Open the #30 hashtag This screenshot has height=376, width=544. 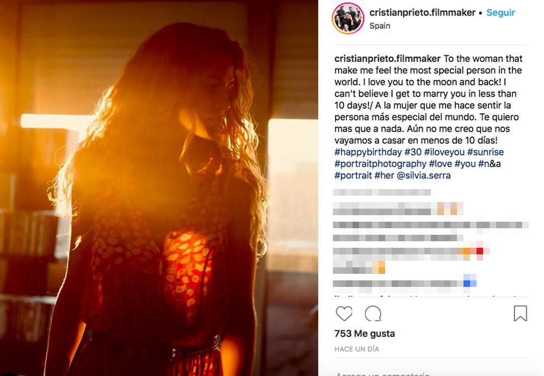tap(413, 152)
